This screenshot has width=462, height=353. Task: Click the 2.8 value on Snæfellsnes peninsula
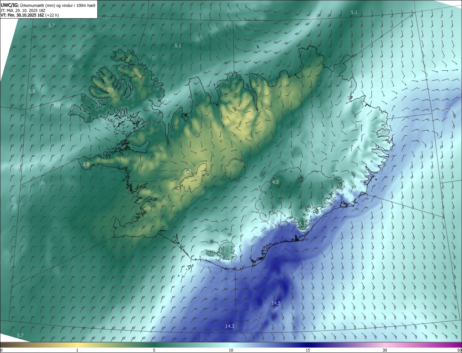[86, 164]
